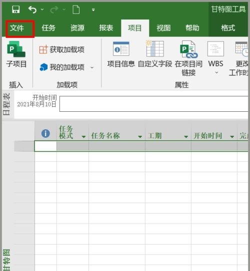
Task: Open the 任务模式 column filter dropdown
Action: tap(83, 137)
